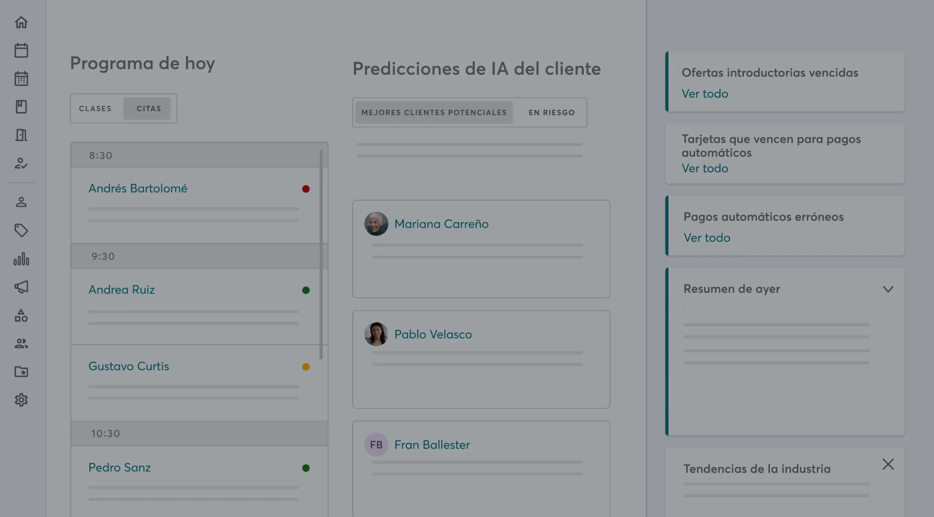Click the settings gear icon

21,400
